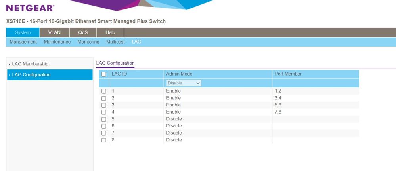This screenshot has width=396, height=171.
Task: Switch to the VLAN tab
Action: click(x=54, y=32)
